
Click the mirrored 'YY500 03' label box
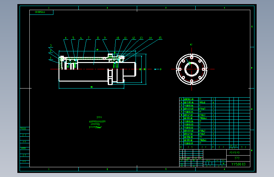point(41,12)
